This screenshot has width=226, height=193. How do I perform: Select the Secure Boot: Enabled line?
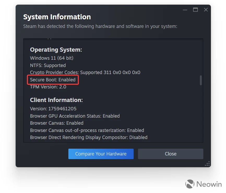click(53, 80)
